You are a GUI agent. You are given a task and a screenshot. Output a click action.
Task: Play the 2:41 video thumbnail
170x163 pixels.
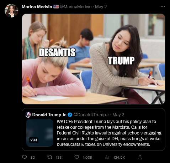[x=39, y=133]
